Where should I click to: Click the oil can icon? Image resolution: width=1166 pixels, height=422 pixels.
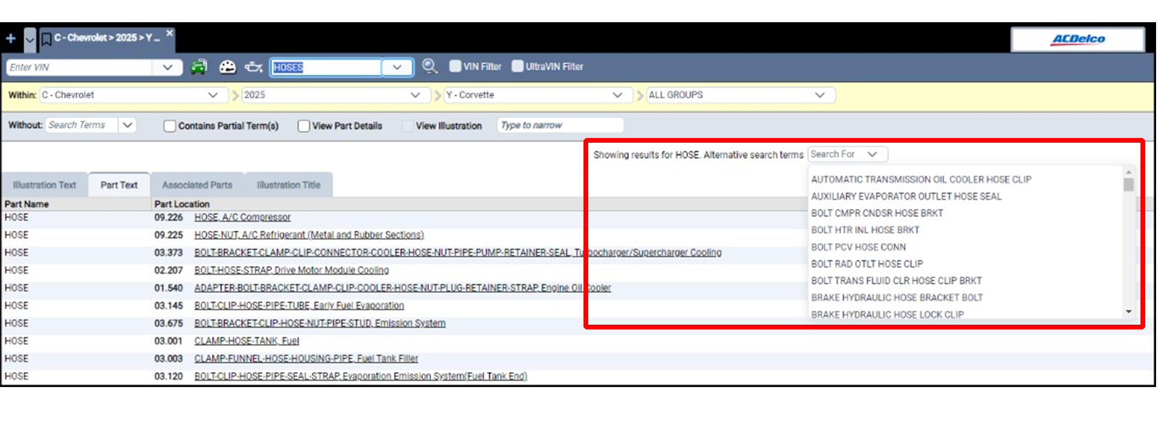pyautogui.click(x=253, y=67)
